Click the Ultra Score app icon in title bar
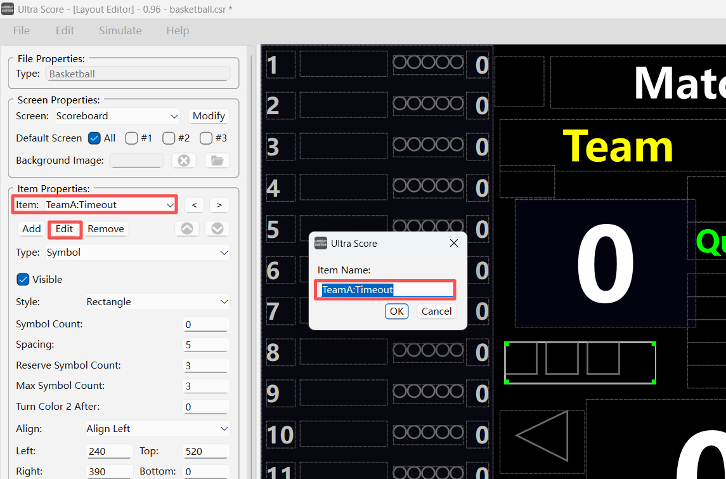This screenshot has width=726, height=479. pos(8,9)
